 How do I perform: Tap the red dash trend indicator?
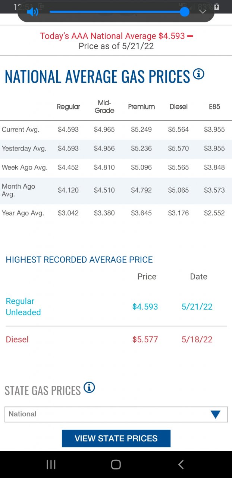tap(190, 36)
